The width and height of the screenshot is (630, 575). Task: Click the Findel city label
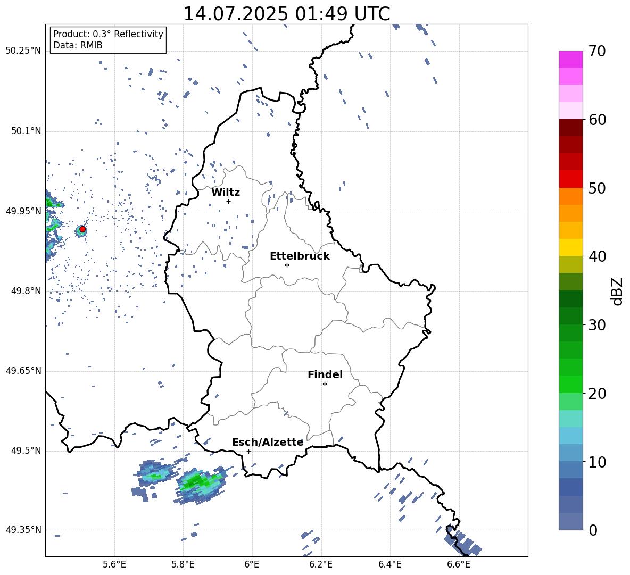click(325, 374)
